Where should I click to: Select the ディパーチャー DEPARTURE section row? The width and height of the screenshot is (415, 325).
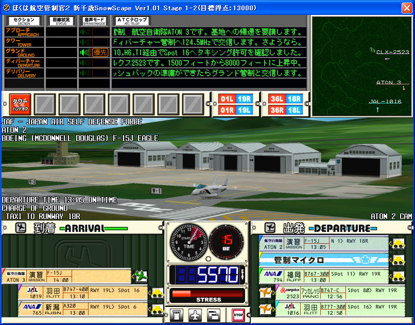(24, 63)
